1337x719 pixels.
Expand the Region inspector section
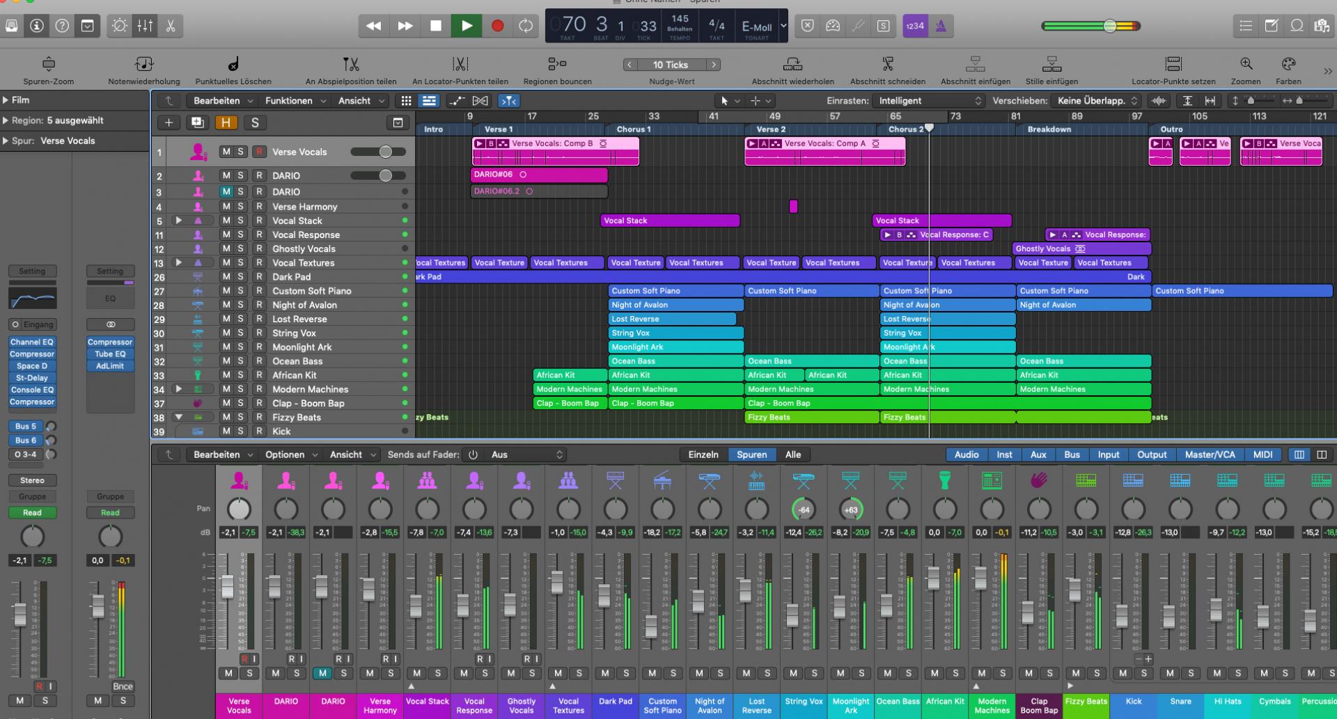(6, 120)
